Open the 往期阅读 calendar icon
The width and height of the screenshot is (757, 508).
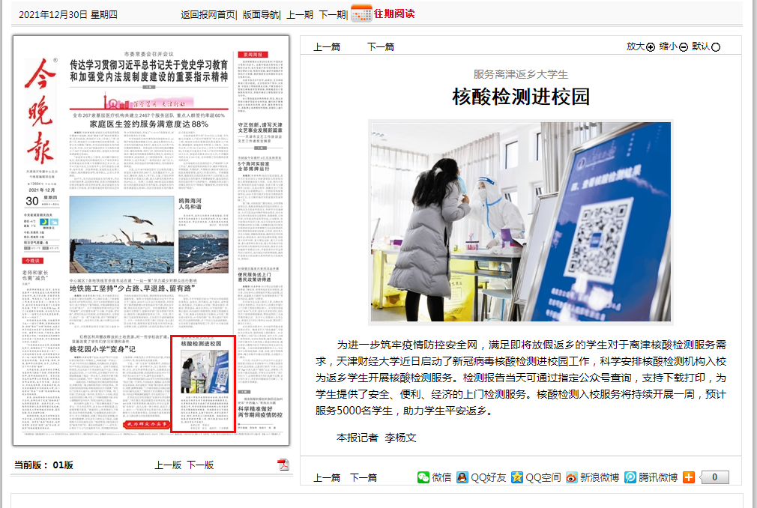(361, 13)
